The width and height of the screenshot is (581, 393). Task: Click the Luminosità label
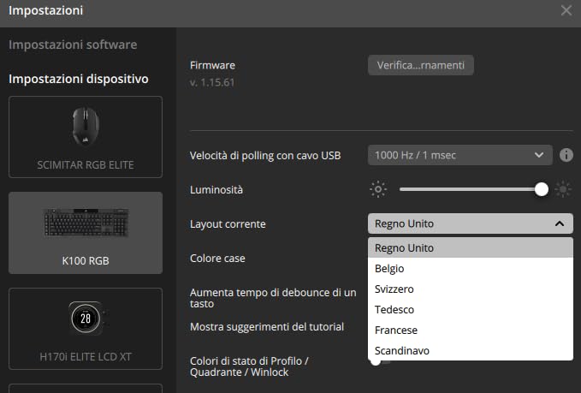(216, 190)
